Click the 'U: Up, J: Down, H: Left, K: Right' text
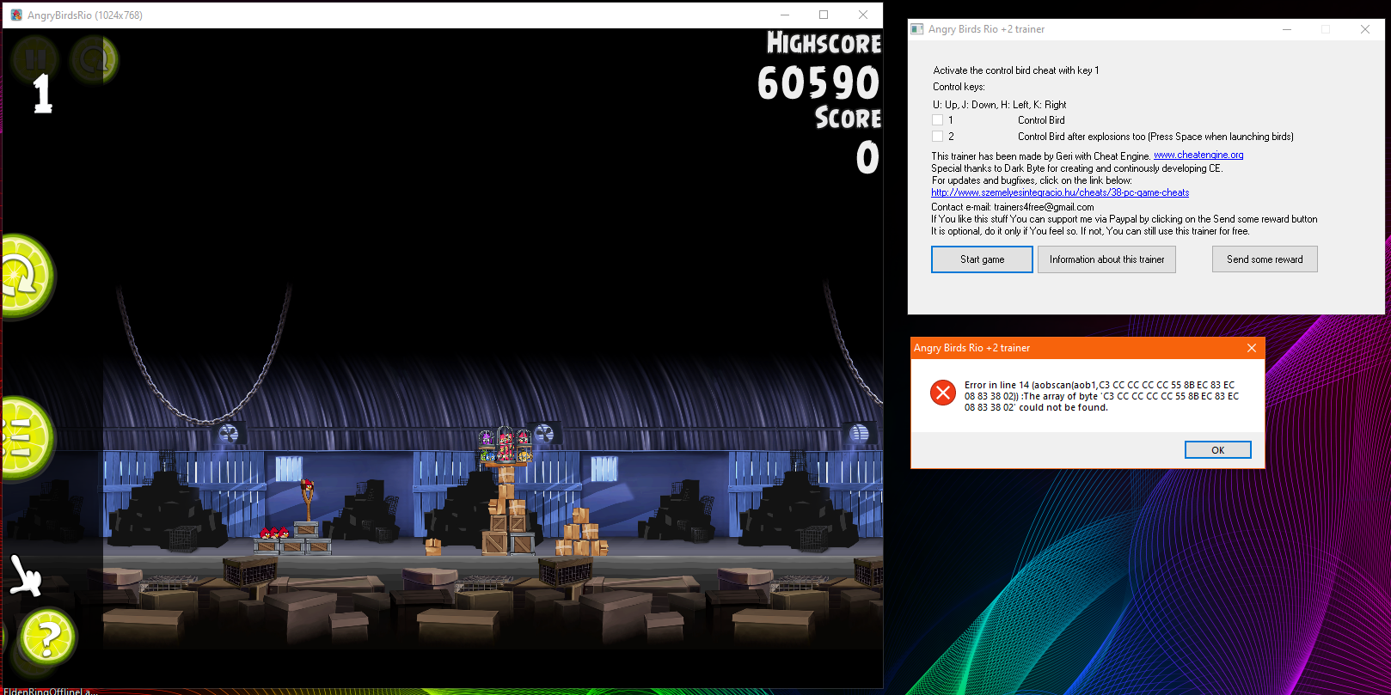The height and width of the screenshot is (695, 1391). [x=999, y=105]
